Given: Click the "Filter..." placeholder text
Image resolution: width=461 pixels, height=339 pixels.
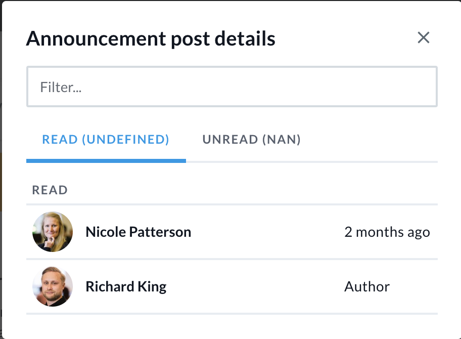Looking at the screenshot, I should [x=61, y=87].
